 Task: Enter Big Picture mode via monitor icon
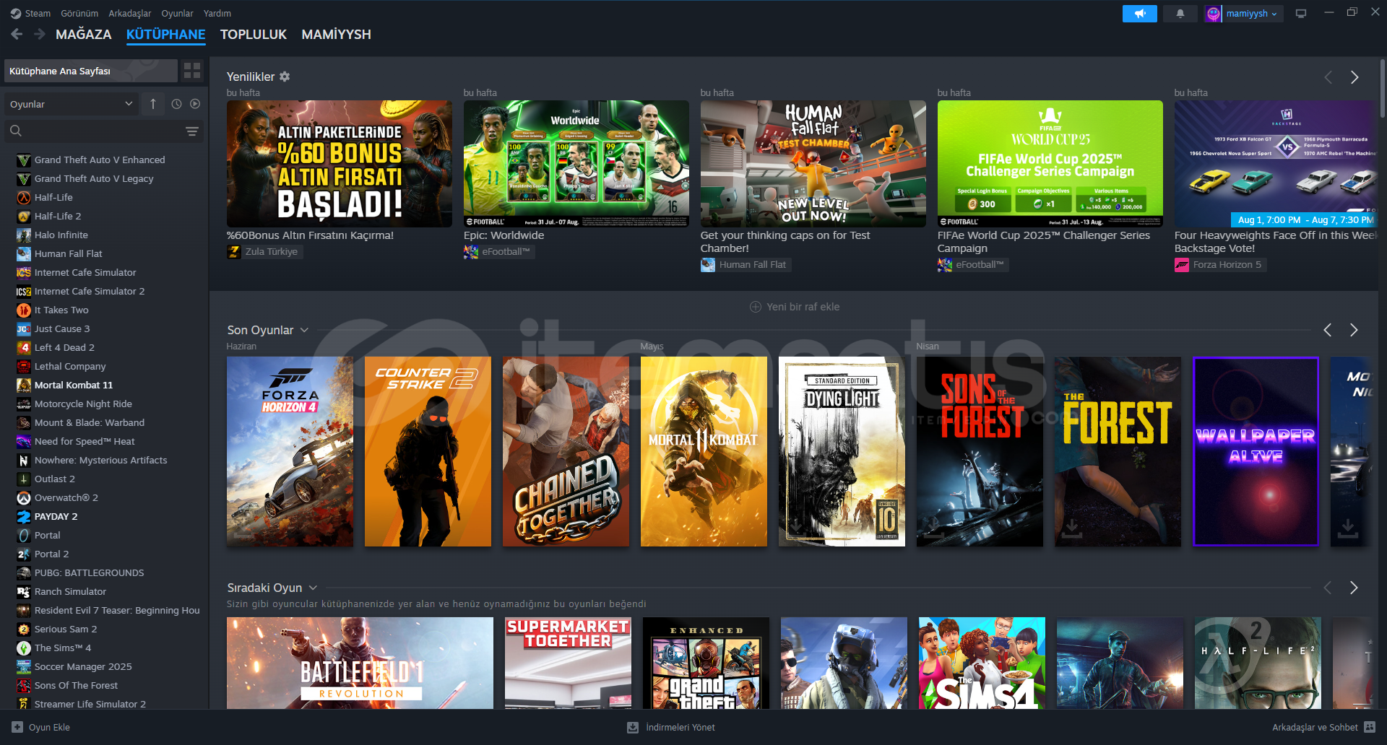(1301, 14)
